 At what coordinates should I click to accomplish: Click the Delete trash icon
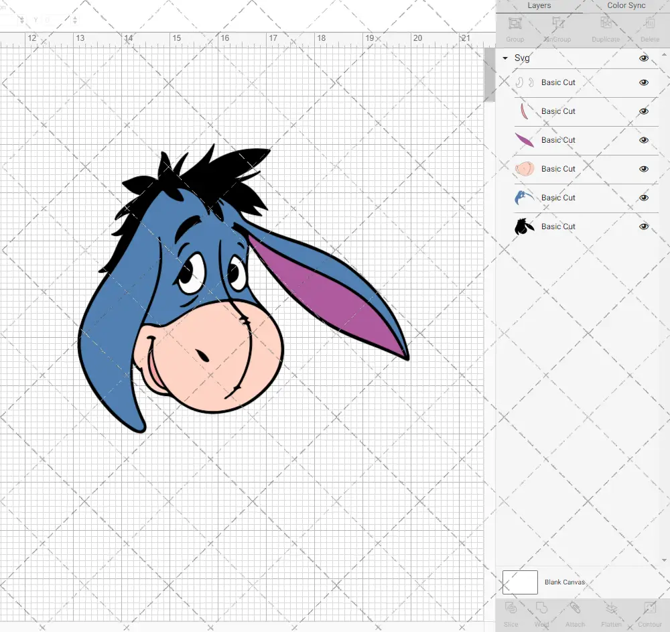649,23
